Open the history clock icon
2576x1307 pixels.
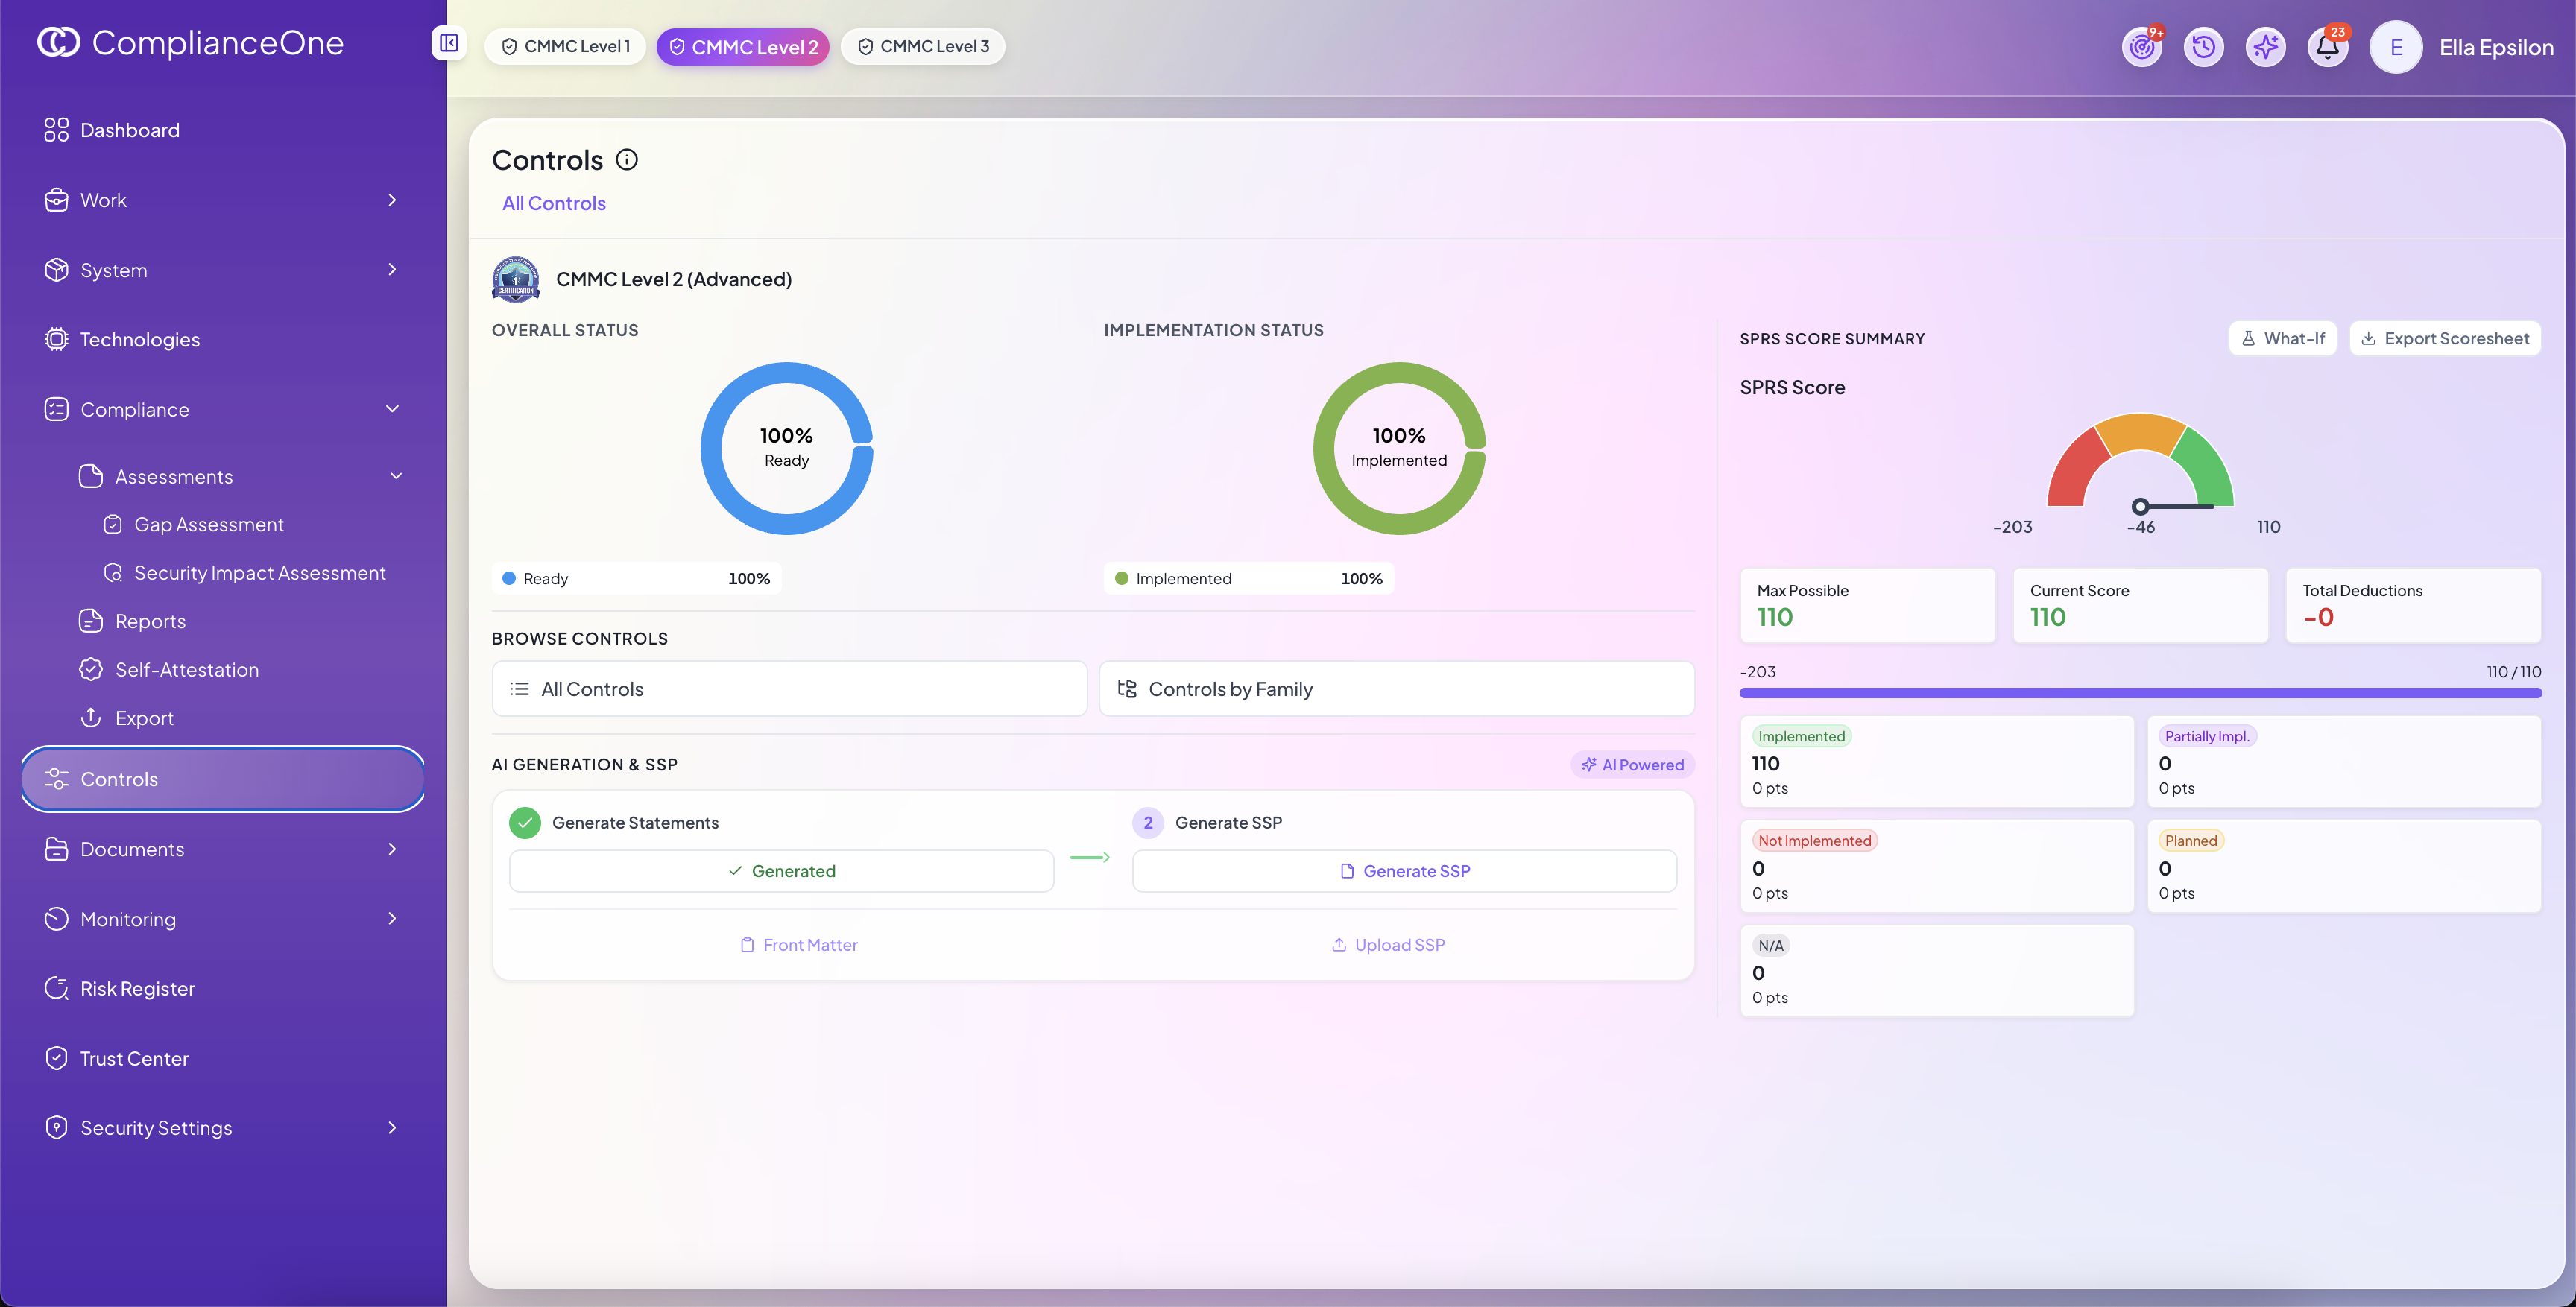click(2204, 46)
